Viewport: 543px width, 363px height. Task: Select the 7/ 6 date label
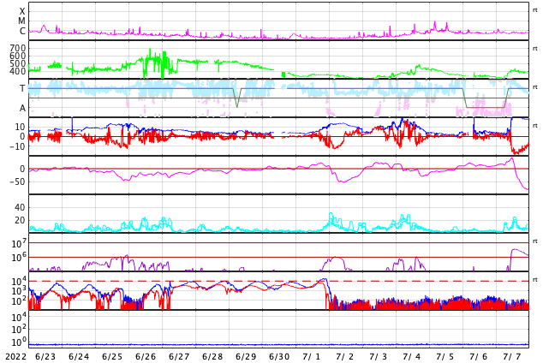coord(479,357)
